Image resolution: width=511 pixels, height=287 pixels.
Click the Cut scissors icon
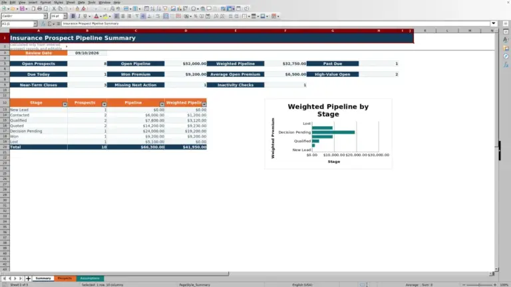pos(54,9)
